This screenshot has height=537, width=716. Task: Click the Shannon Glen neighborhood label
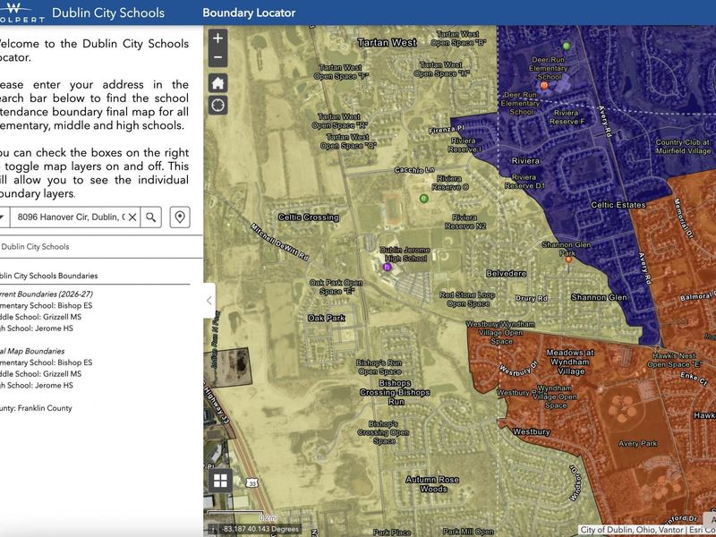pyautogui.click(x=599, y=297)
